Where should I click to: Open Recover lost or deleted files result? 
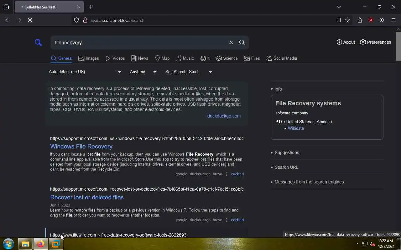pyautogui.click(x=87, y=197)
